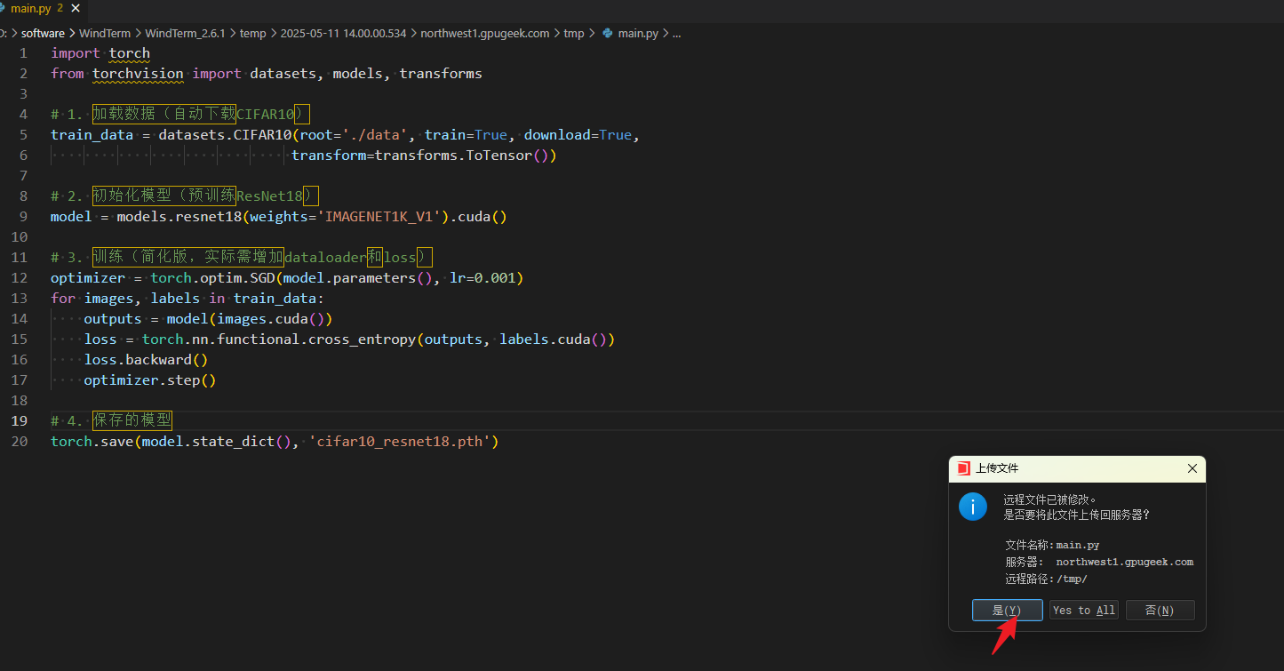The width and height of the screenshot is (1284, 671).
Task: Click the 是否要将此文件上传回服务器 question text
Action: 1077,515
